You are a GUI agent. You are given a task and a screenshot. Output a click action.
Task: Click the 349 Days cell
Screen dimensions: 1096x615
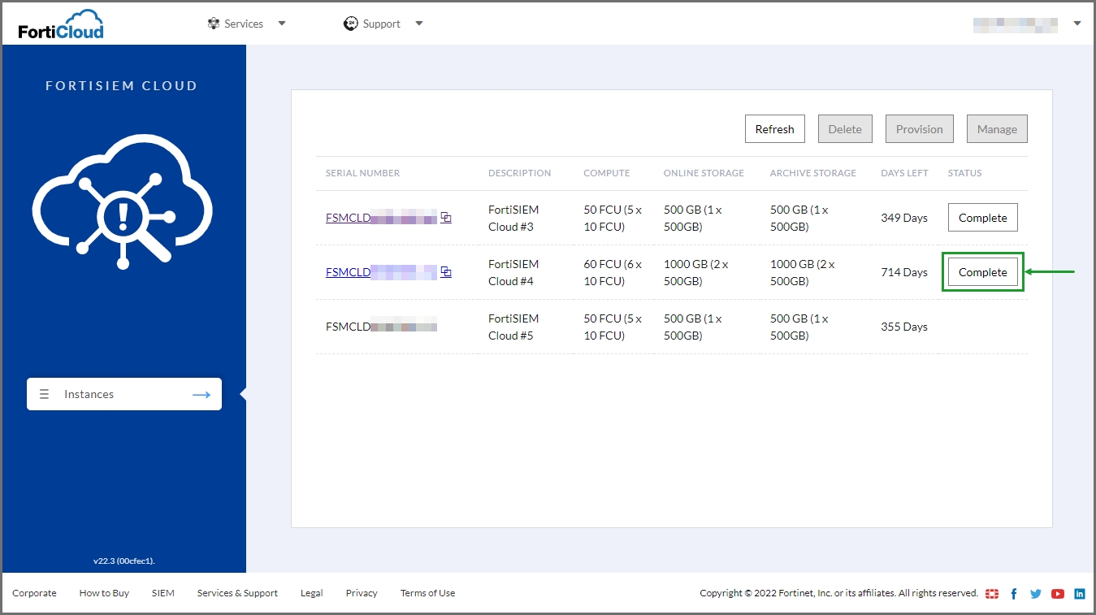tap(904, 218)
